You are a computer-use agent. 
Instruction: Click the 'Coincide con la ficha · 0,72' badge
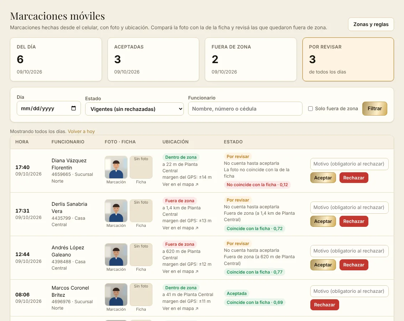coord(255,228)
